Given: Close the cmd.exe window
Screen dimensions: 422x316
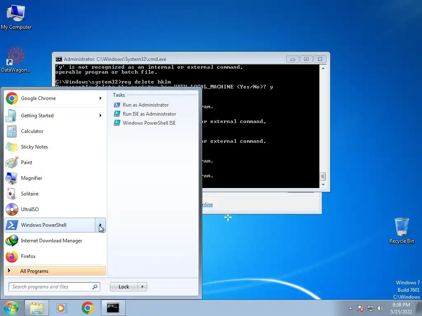Looking at the screenshot, I should tap(320, 59).
